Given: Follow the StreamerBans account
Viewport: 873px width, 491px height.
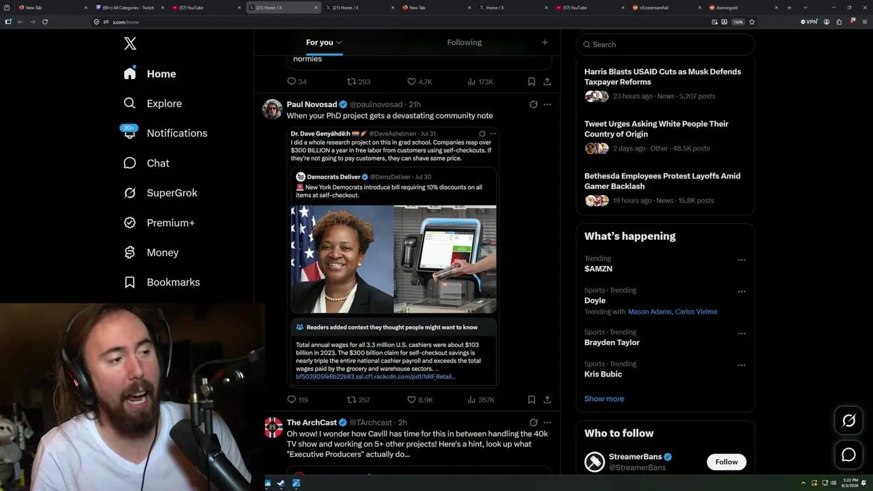Looking at the screenshot, I should click(726, 462).
